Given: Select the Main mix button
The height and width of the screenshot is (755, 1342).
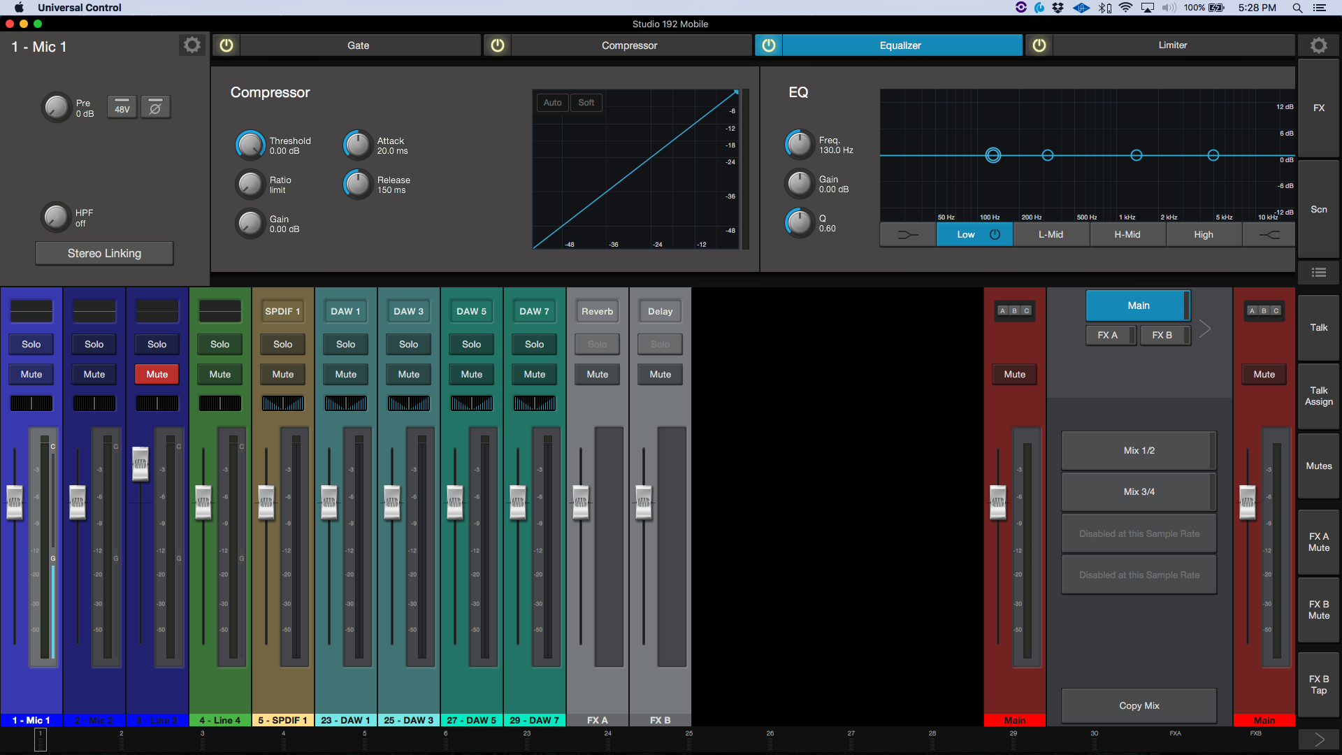Looking at the screenshot, I should (1139, 306).
